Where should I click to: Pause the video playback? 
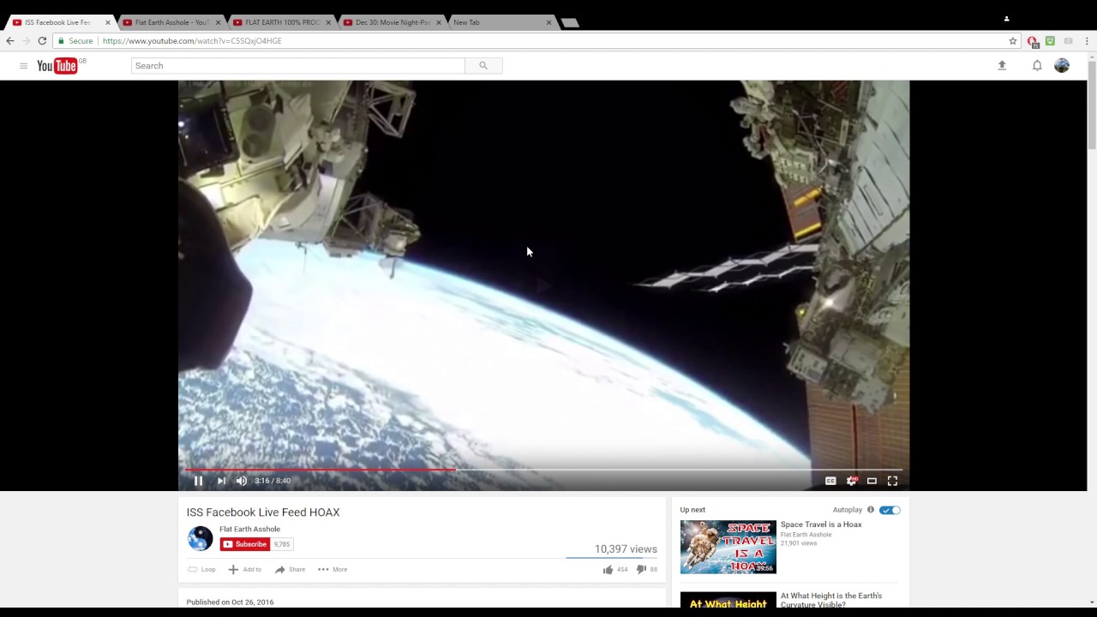click(198, 481)
